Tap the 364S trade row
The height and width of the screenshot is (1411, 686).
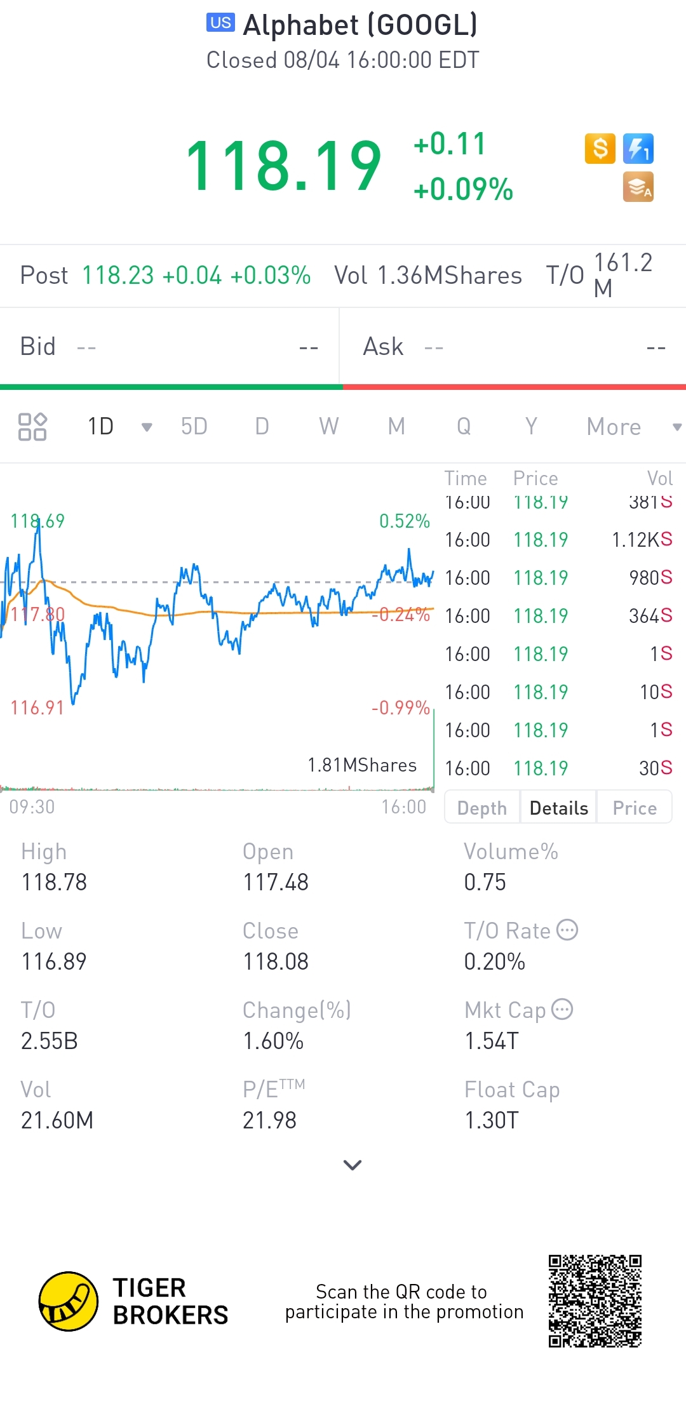click(559, 616)
